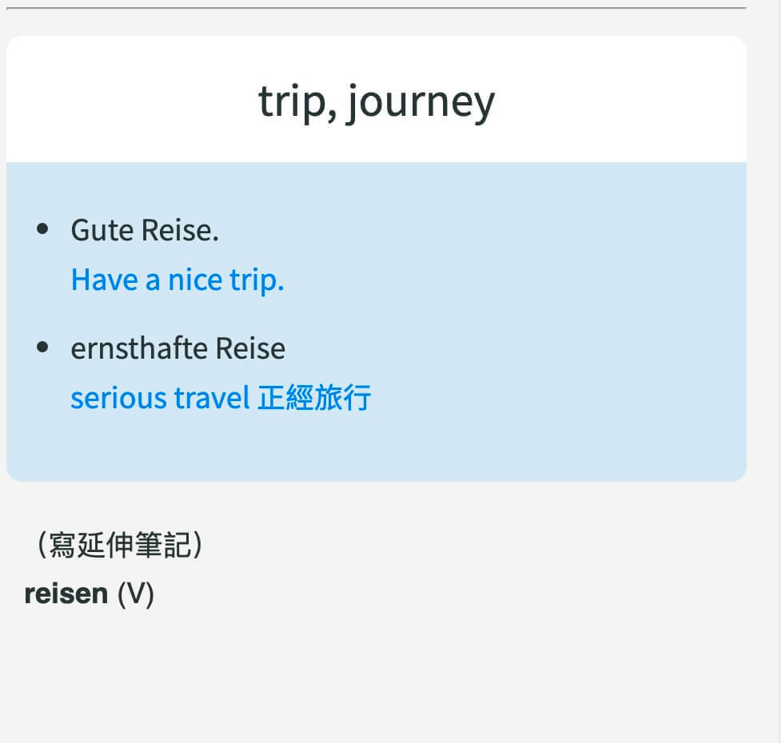Click the "trip, journey" definition heading

(376, 101)
